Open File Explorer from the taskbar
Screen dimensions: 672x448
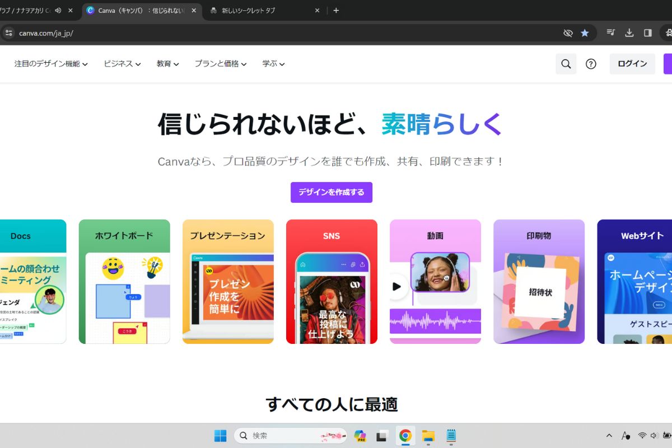pyautogui.click(x=428, y=436)
